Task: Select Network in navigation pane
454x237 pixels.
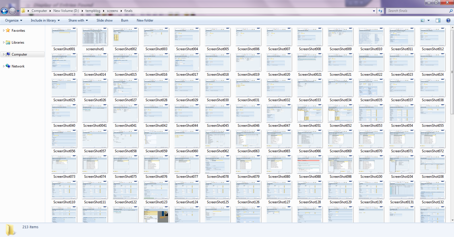Action: (x=18, y=66)
